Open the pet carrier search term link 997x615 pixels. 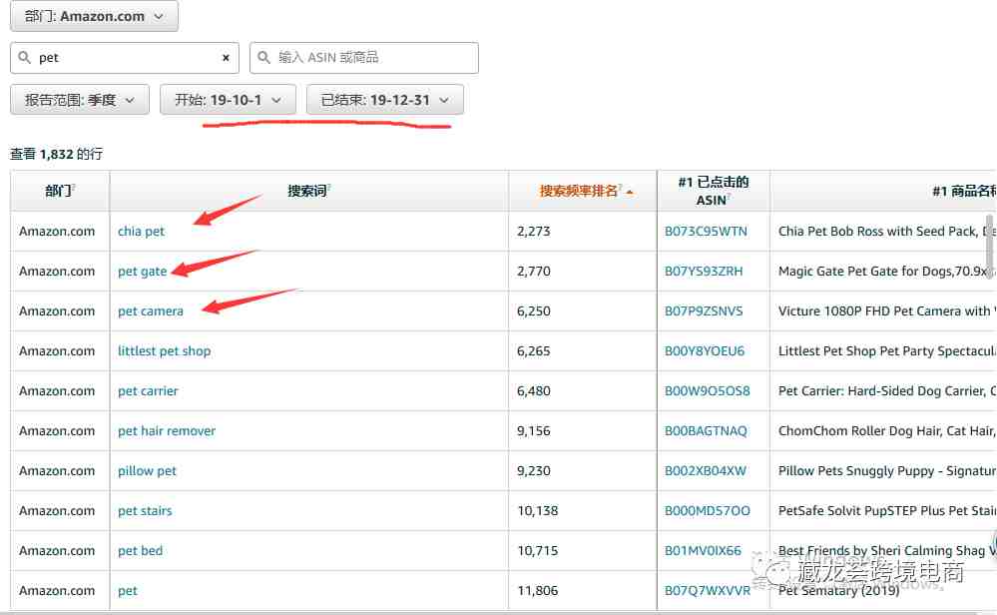point(148,391)
